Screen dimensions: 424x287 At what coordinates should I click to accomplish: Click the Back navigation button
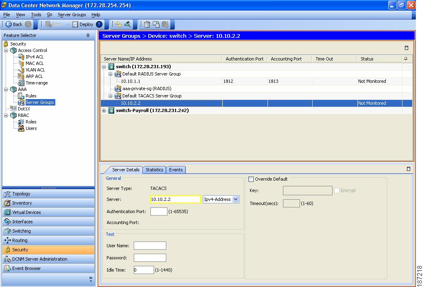pos(14,24)
